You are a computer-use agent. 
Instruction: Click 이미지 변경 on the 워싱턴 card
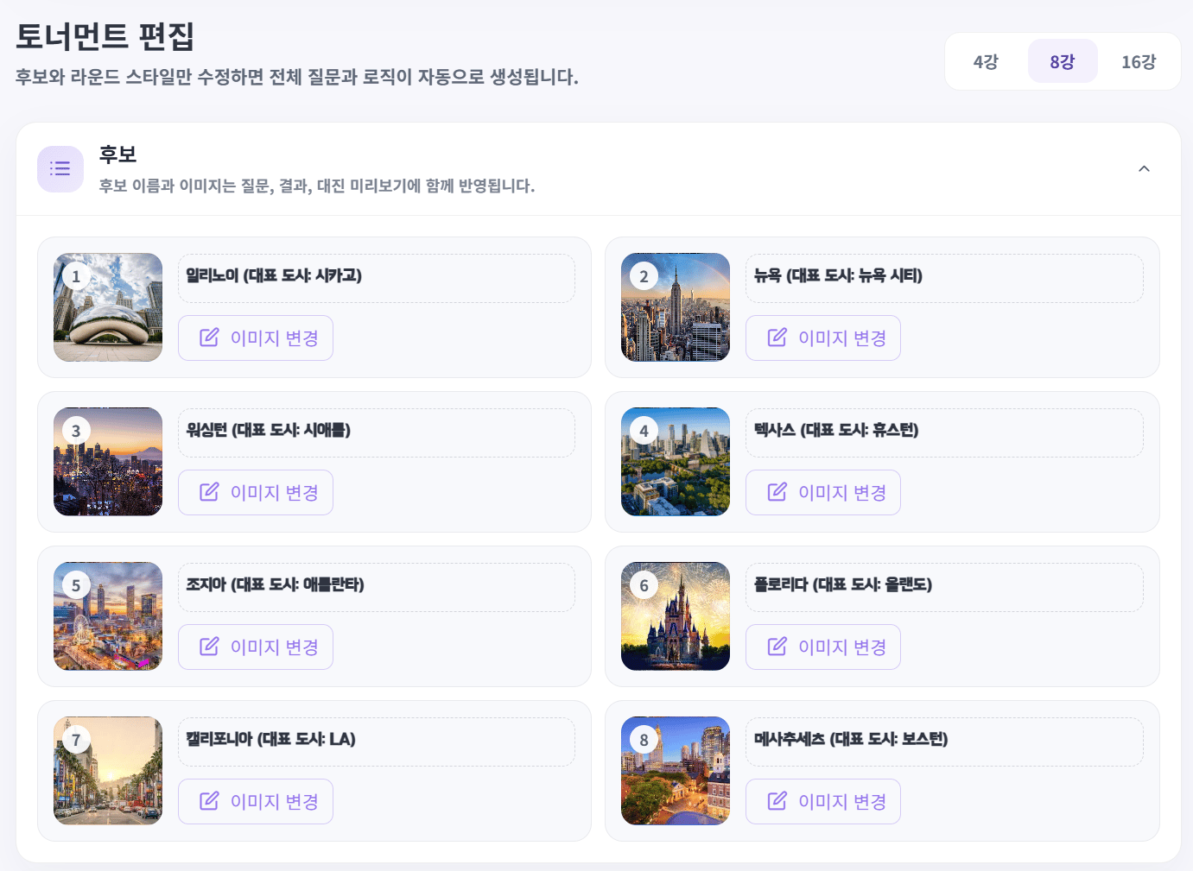(x=256, y=492)
